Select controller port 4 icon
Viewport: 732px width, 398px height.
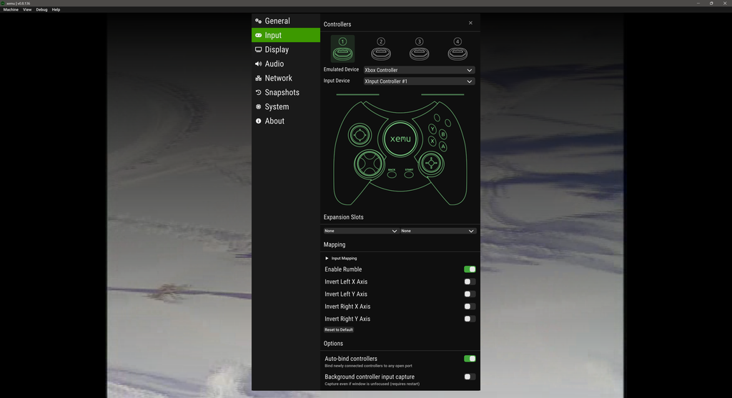[457, 49]
